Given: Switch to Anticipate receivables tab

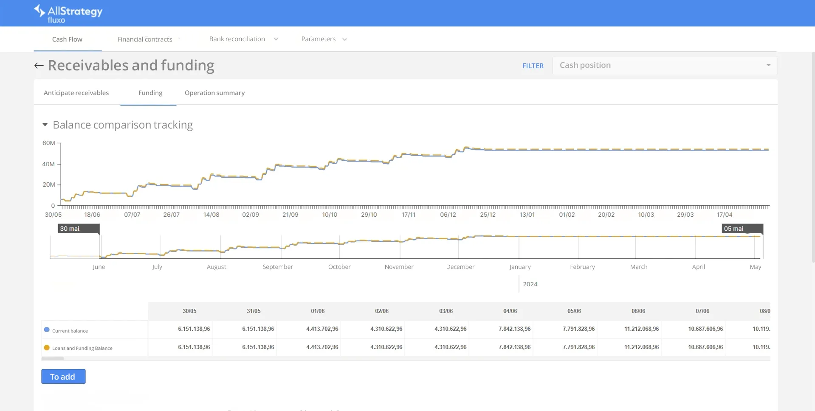Looking at the screenshot, I should coord(76,93).
